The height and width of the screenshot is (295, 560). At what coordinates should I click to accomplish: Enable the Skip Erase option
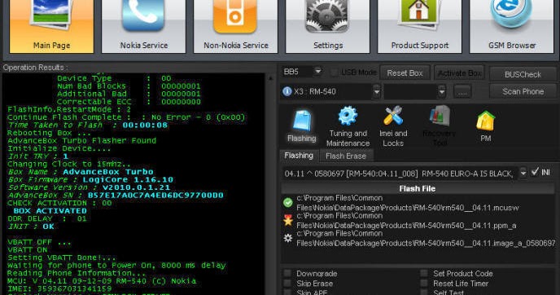coord(287,284)
